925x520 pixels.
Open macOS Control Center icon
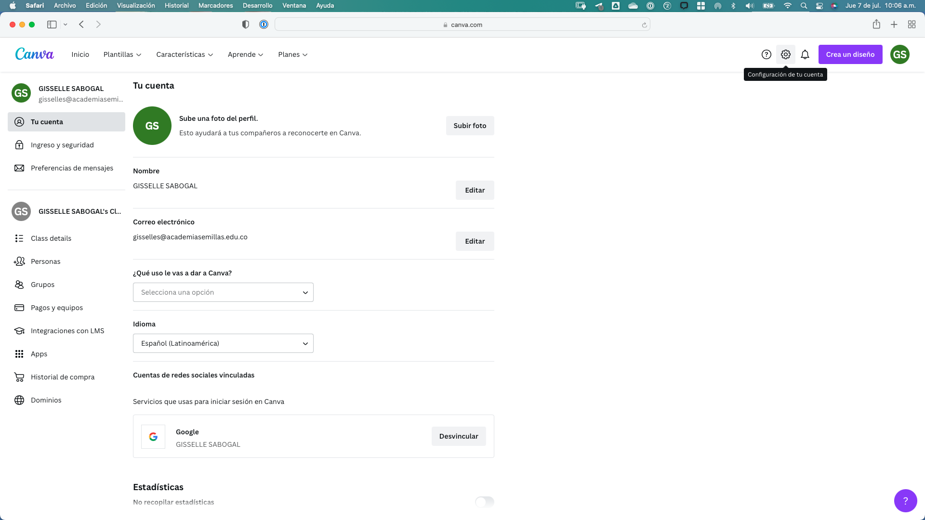(819, 6)
